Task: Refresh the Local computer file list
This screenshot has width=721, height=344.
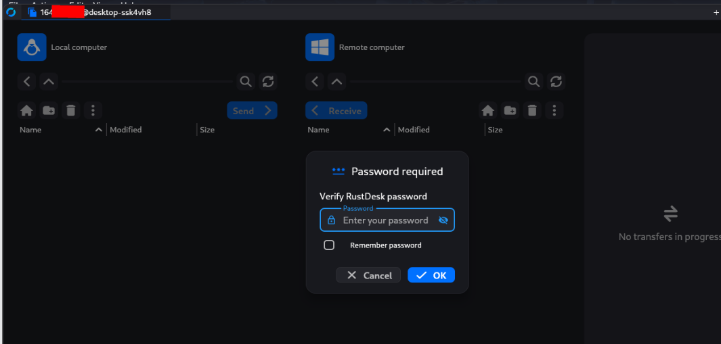Action: point(268,82)
